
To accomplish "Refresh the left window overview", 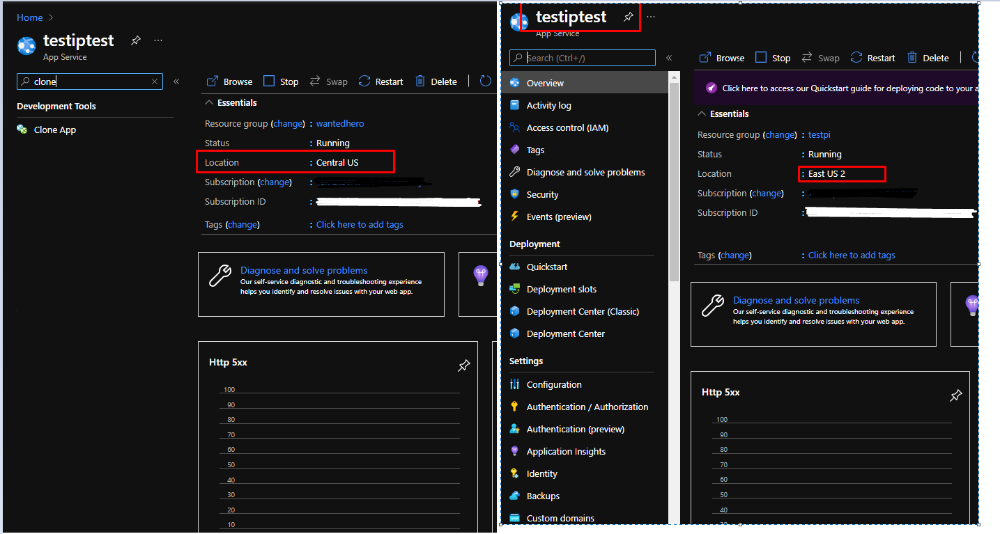I will (486, 81).
